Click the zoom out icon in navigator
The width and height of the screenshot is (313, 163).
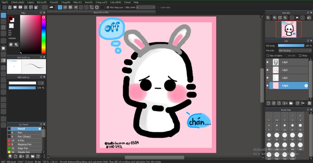(285, 18)
